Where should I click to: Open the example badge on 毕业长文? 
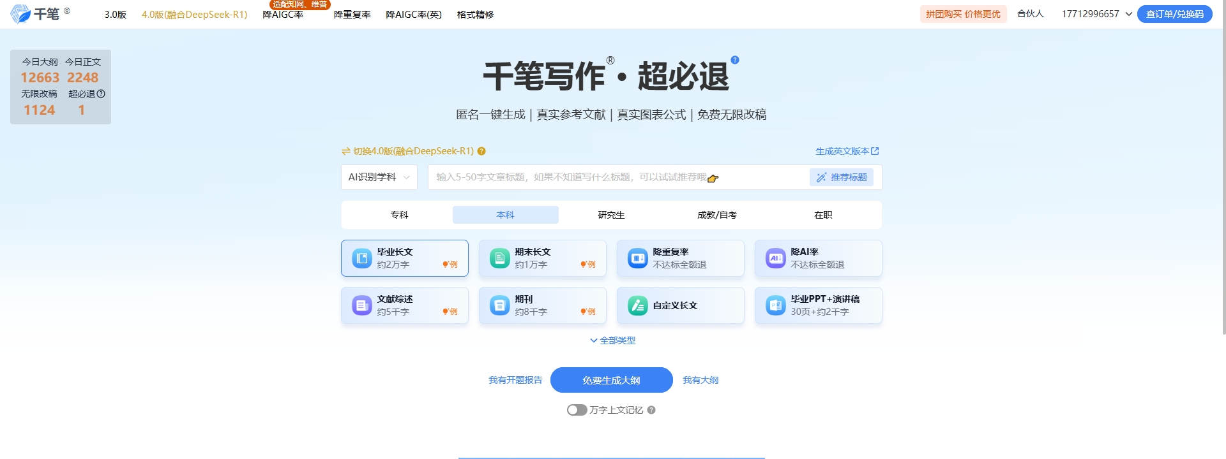(x=450, y=265)
